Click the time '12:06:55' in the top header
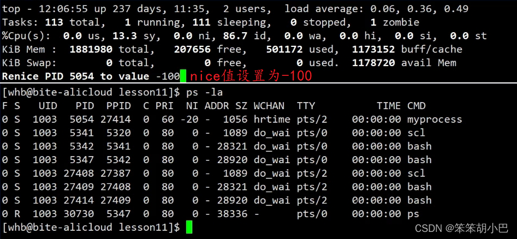Image resolution: width=517 pixels, height=239 pixels. (x=63, y=9)
